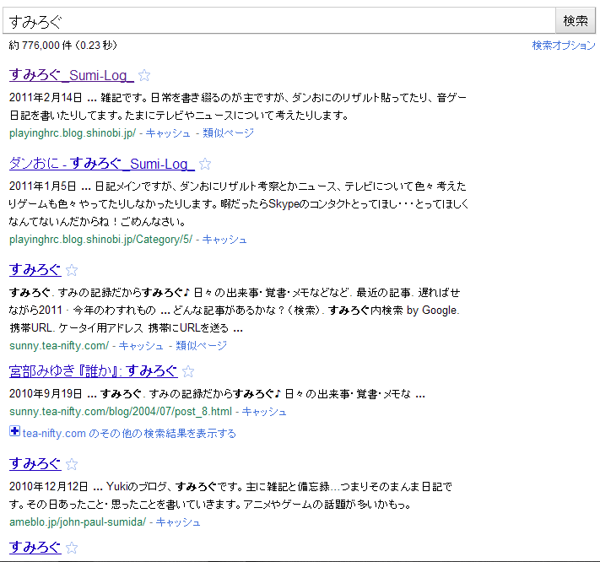Click URL text playinghrc.blog.shinobi.jp/Category/5/
The height and width of the screenshot is (562, 600).
[101, 240]
